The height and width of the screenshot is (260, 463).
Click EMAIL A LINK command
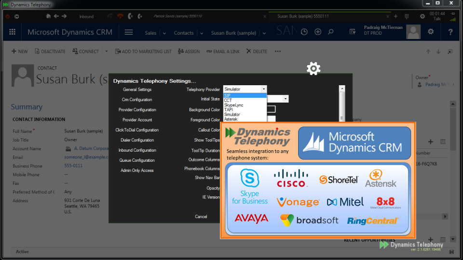pyautogui.click(x=223, y=52)
